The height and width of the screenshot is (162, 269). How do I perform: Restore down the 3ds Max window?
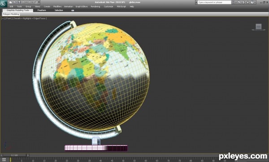264,2
